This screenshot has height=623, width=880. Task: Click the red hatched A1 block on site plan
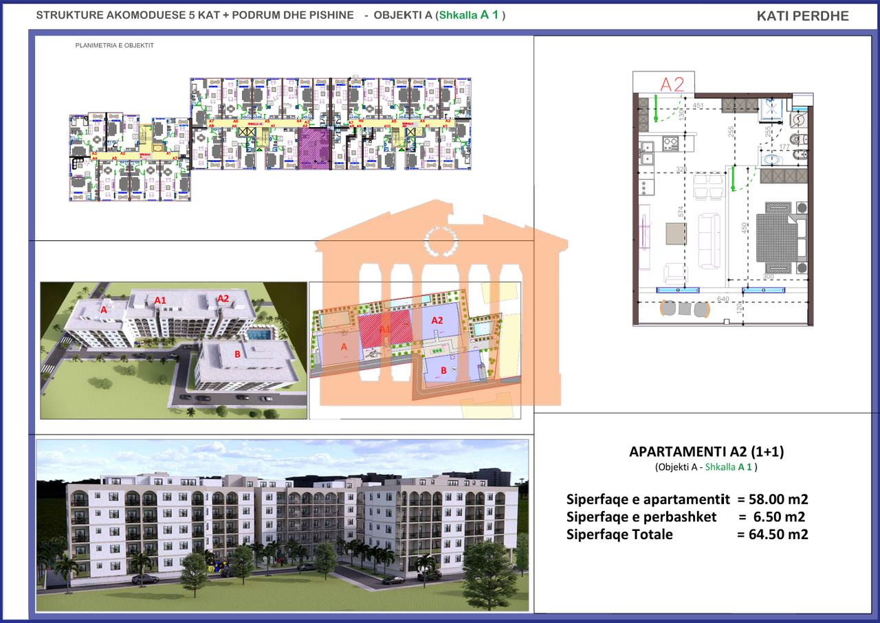click(x=385, y=330)
